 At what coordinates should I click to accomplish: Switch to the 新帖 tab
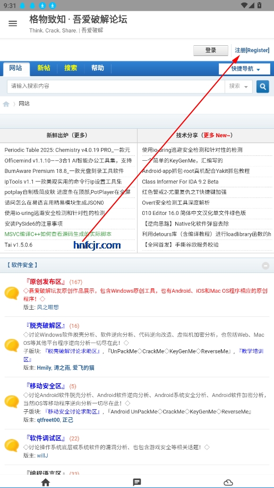[x=44, y=68]
